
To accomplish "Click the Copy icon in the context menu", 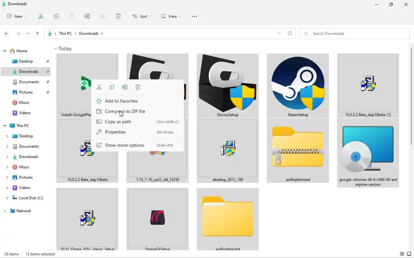I will (x=112, y=87).
